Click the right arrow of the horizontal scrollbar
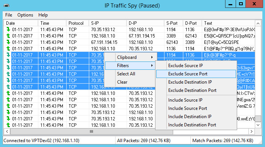This screenshot has width=265, height=147. (251, 131)
